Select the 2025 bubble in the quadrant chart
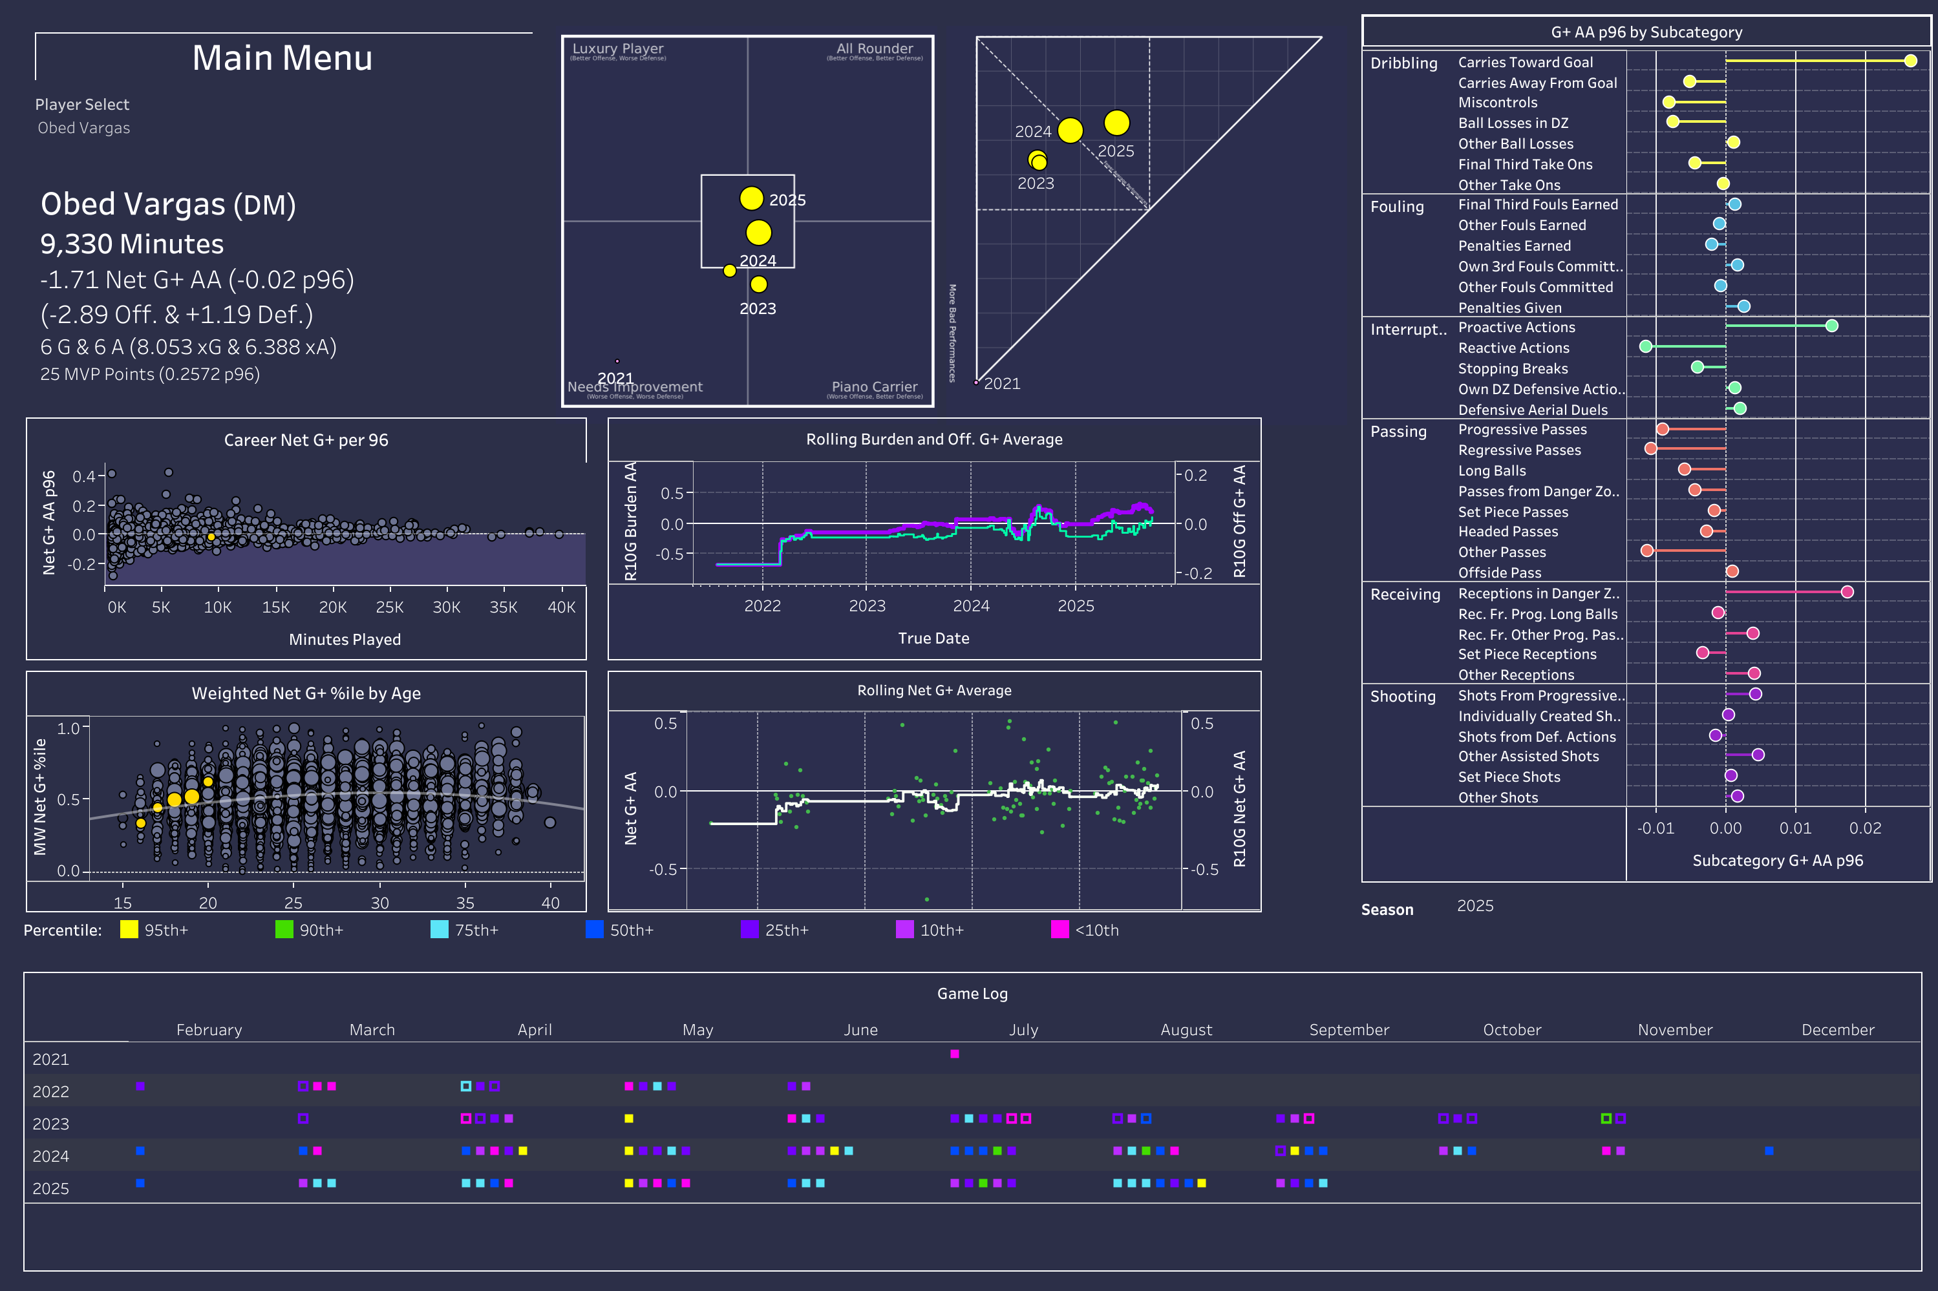The width and height of the screenshot is (1938, 1291). [x=751, y=198]
